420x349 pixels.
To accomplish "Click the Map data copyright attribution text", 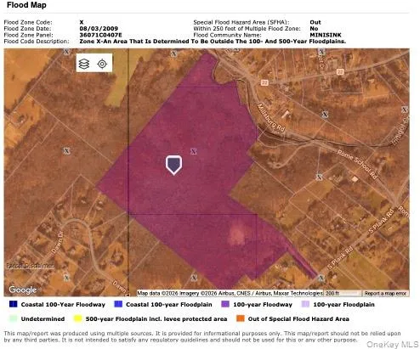I will pos(230,293).
